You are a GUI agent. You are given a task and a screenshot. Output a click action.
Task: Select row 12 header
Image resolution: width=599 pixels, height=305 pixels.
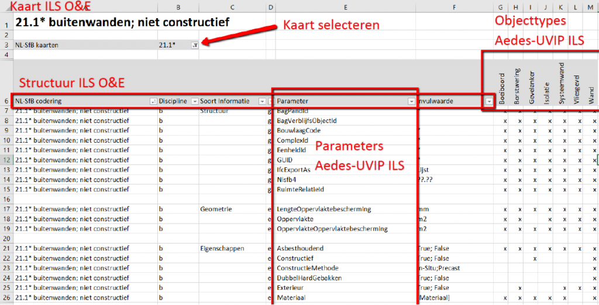coord(6,160)
